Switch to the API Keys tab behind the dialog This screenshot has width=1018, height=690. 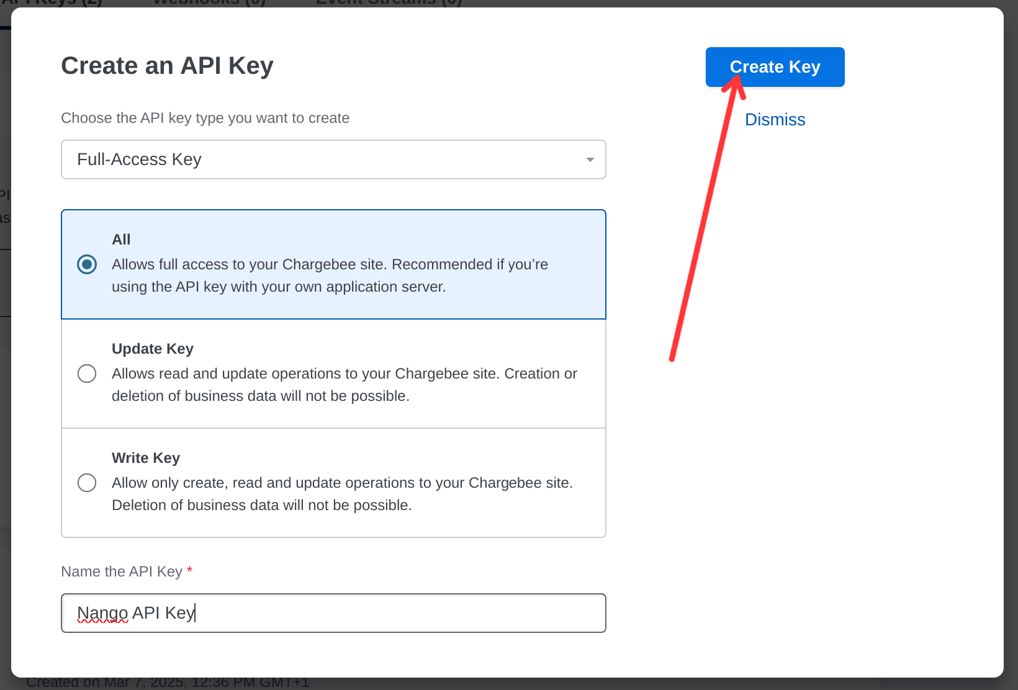(x=51, y=3)
